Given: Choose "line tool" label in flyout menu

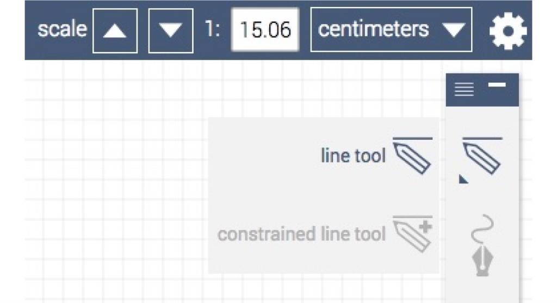Looking at the screenshot, I should [353, 156].
